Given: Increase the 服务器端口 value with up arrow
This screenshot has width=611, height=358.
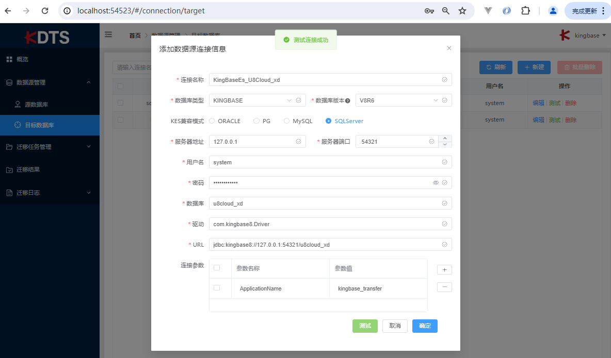Looking at the screenshot, I should pyautogui.click(x=445, y=138).
